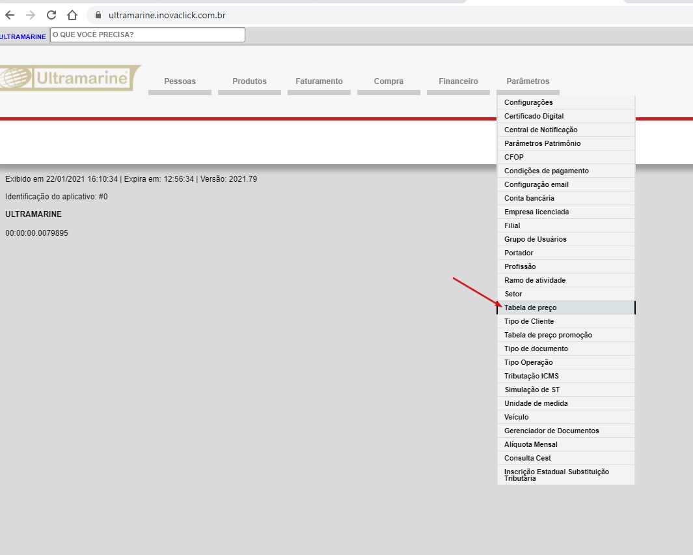
Task: Open 'Certificado Digital' menu entry
Action: click(534, 116)
